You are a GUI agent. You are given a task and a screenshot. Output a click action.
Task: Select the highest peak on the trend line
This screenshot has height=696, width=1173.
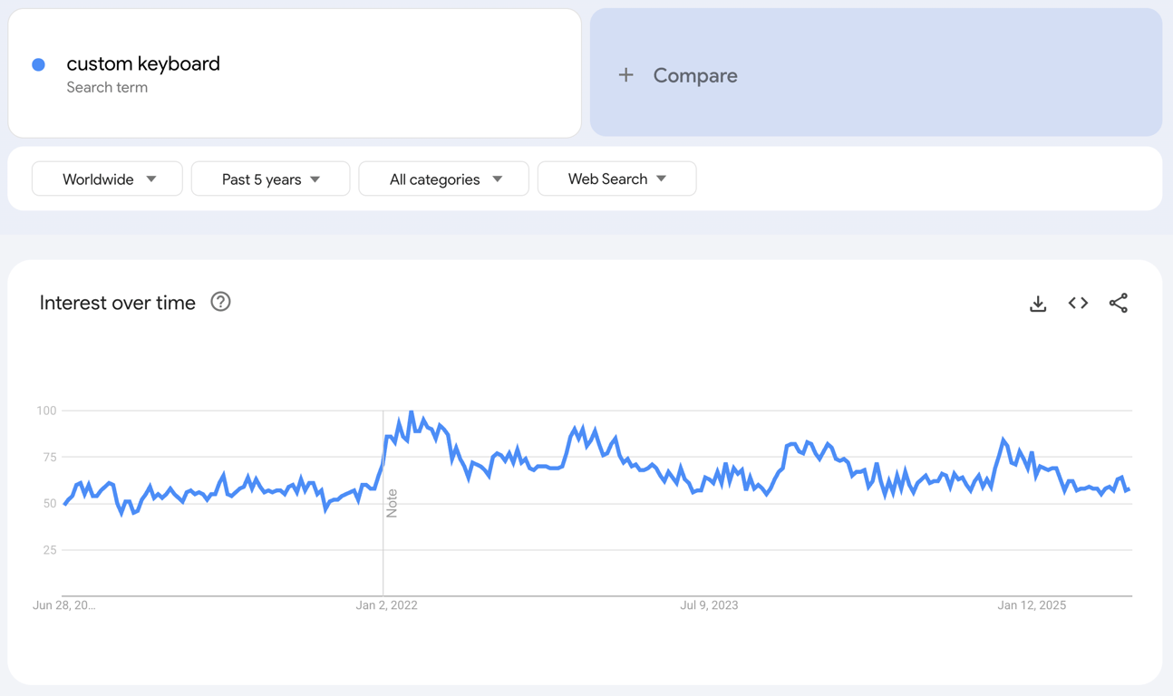[x=412, y=411]
